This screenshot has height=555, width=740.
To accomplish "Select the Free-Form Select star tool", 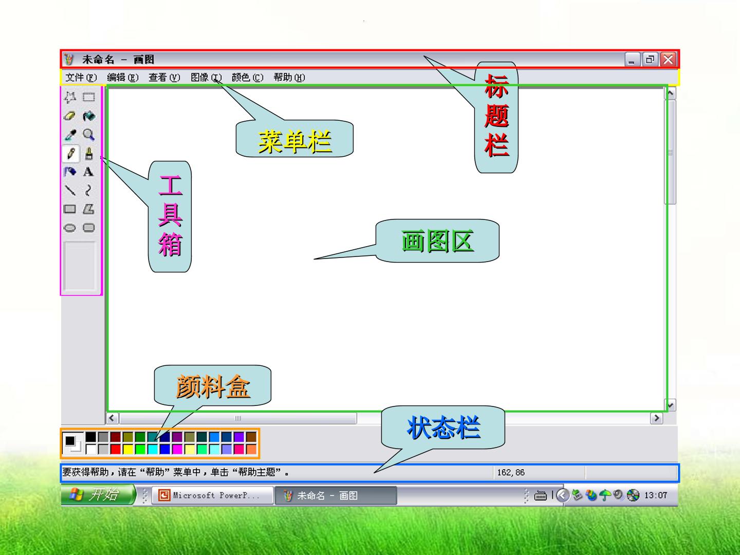I will (x=70, y=97).
